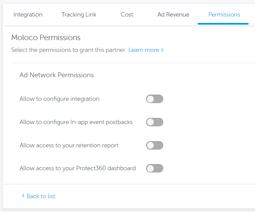Open the Cost tab
255x212 pixels.
pos(127,14)
